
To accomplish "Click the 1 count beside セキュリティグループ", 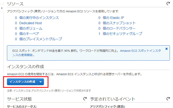I will tap(99, 34).
